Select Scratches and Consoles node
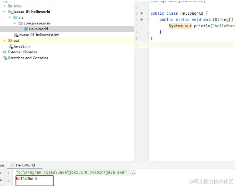This screenshot has height=186, width=235. pos(28,58)
